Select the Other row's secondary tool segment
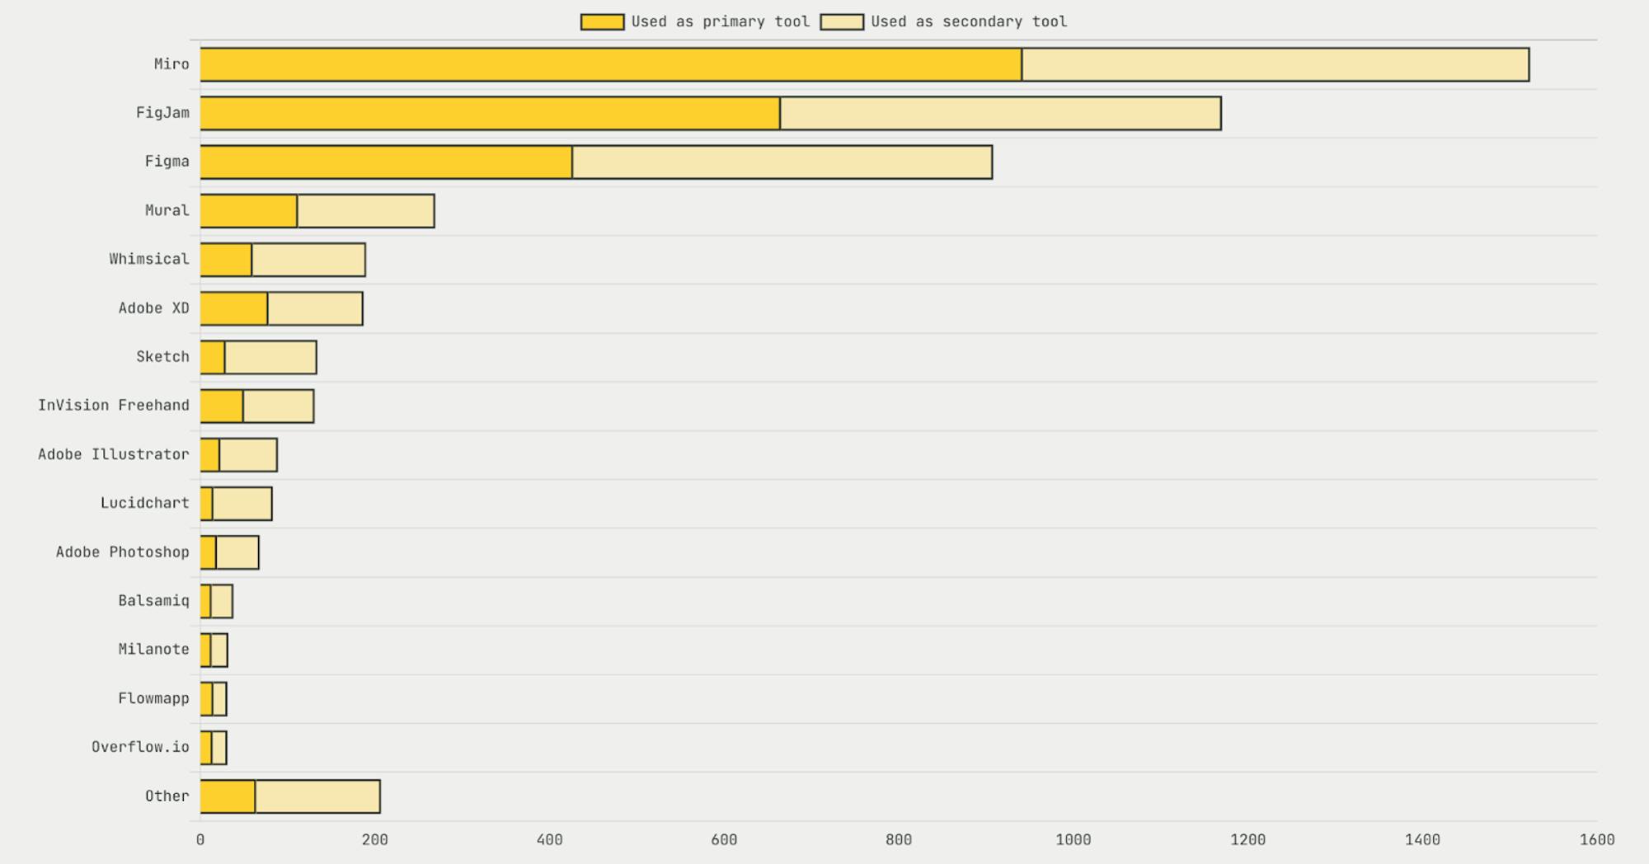This screenshot has height=864, width=1649. [x=317, y=796]
